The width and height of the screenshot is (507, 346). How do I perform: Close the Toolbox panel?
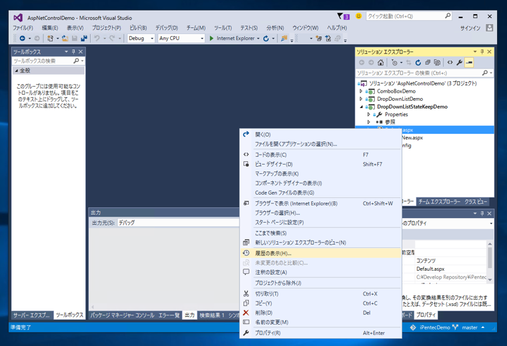coord(81,52)
